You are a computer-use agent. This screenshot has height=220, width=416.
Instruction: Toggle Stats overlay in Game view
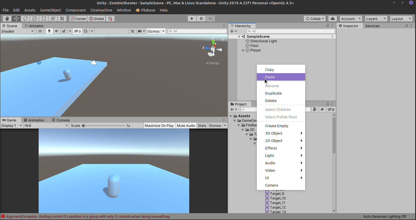(x=202, y=126)
